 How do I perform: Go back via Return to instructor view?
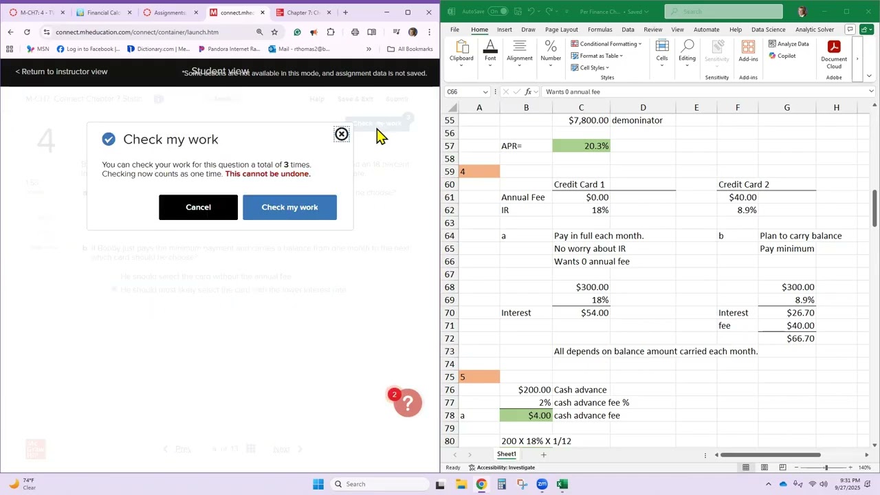tap(61, 71)
